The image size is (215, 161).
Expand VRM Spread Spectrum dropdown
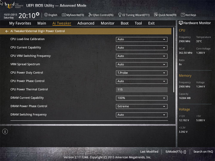[142, 64]
